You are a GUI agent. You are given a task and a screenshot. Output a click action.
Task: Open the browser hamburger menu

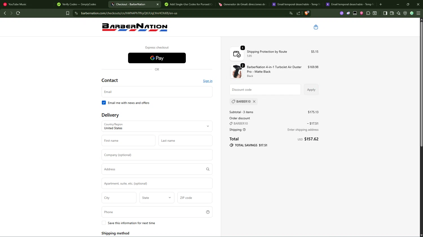pyautogui.click(x=418, y=13)
